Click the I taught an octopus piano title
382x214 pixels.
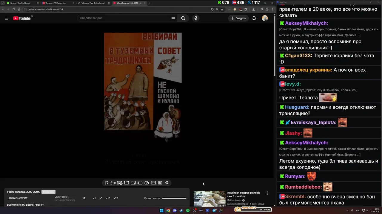(x=243, y=194)
